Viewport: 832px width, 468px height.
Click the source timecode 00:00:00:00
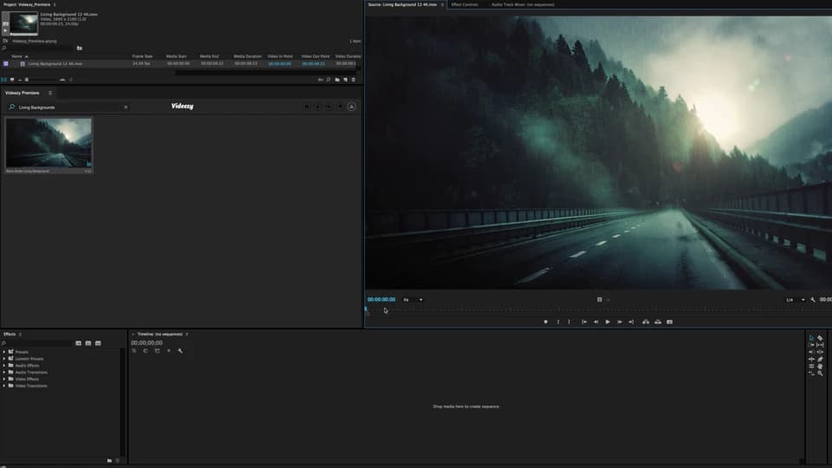pos(381,300)
